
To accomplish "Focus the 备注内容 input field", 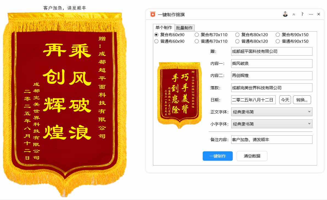I will (x=272, y=140).
